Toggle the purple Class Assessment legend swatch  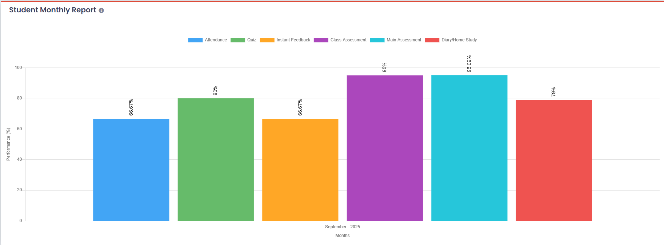coord(321,40)
